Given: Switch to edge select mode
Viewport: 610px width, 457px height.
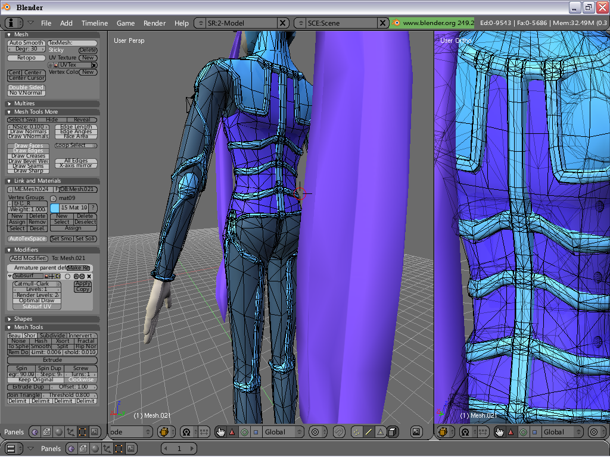Looking at the screenshot, I should 368,432.
